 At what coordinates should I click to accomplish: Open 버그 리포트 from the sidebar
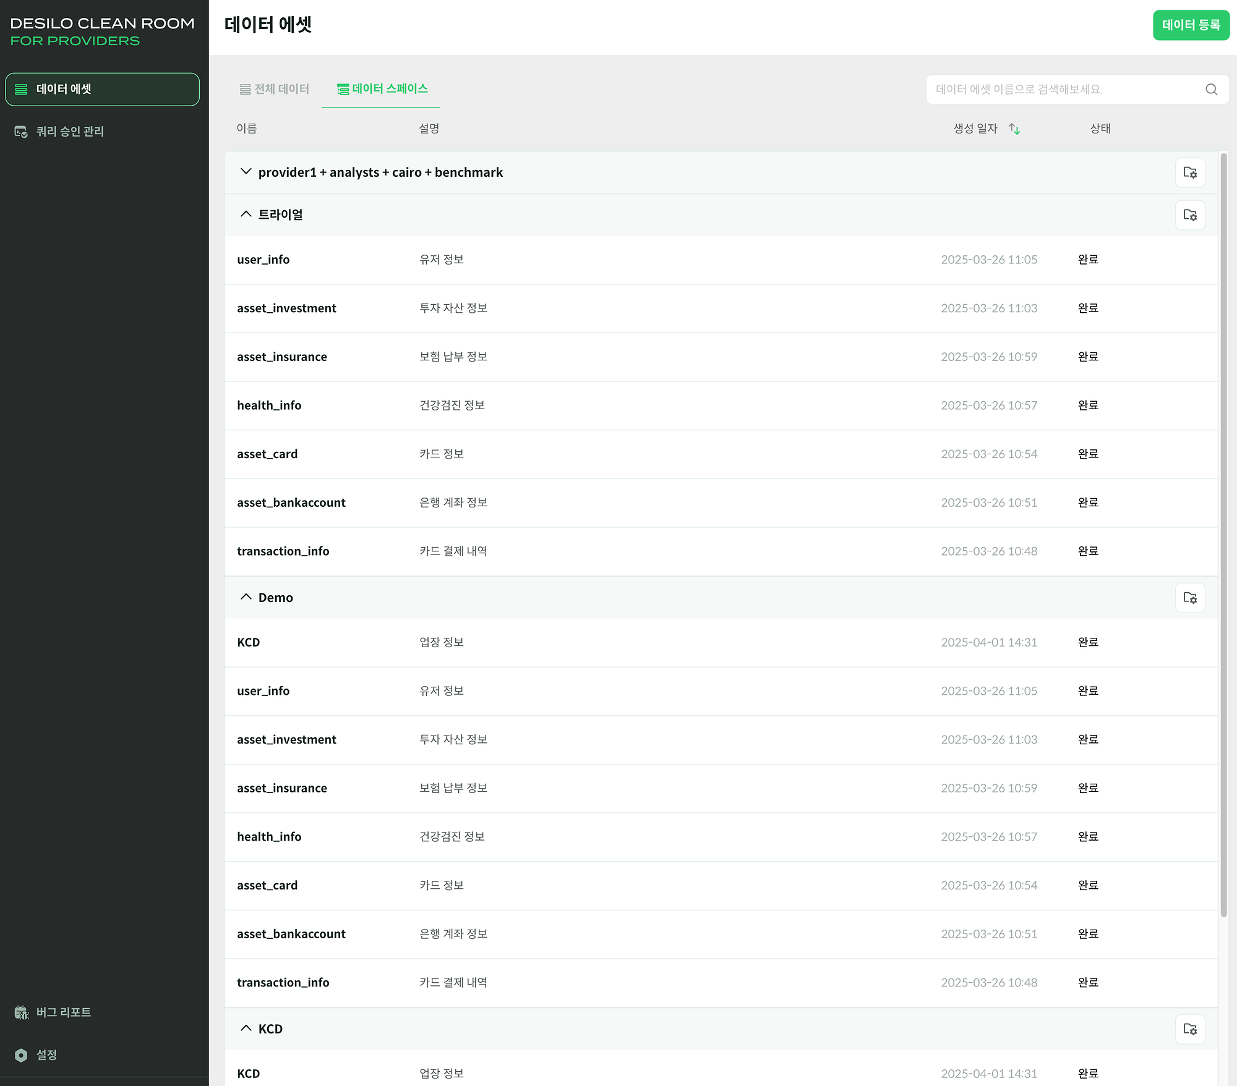tap(63, 1012)
